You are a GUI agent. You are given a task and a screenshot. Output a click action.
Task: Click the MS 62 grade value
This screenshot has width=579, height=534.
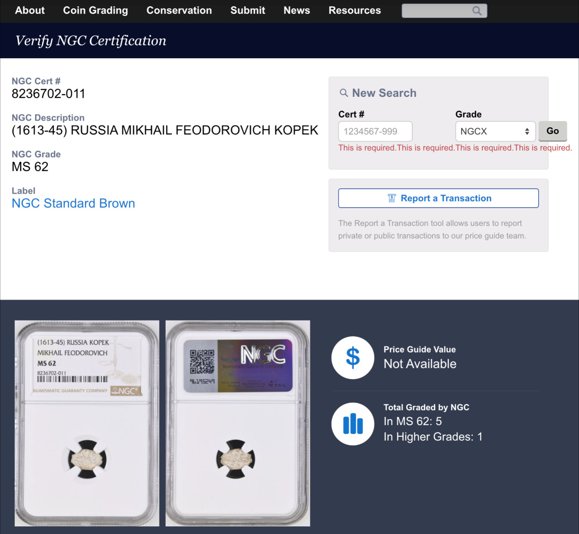(30, 167)
